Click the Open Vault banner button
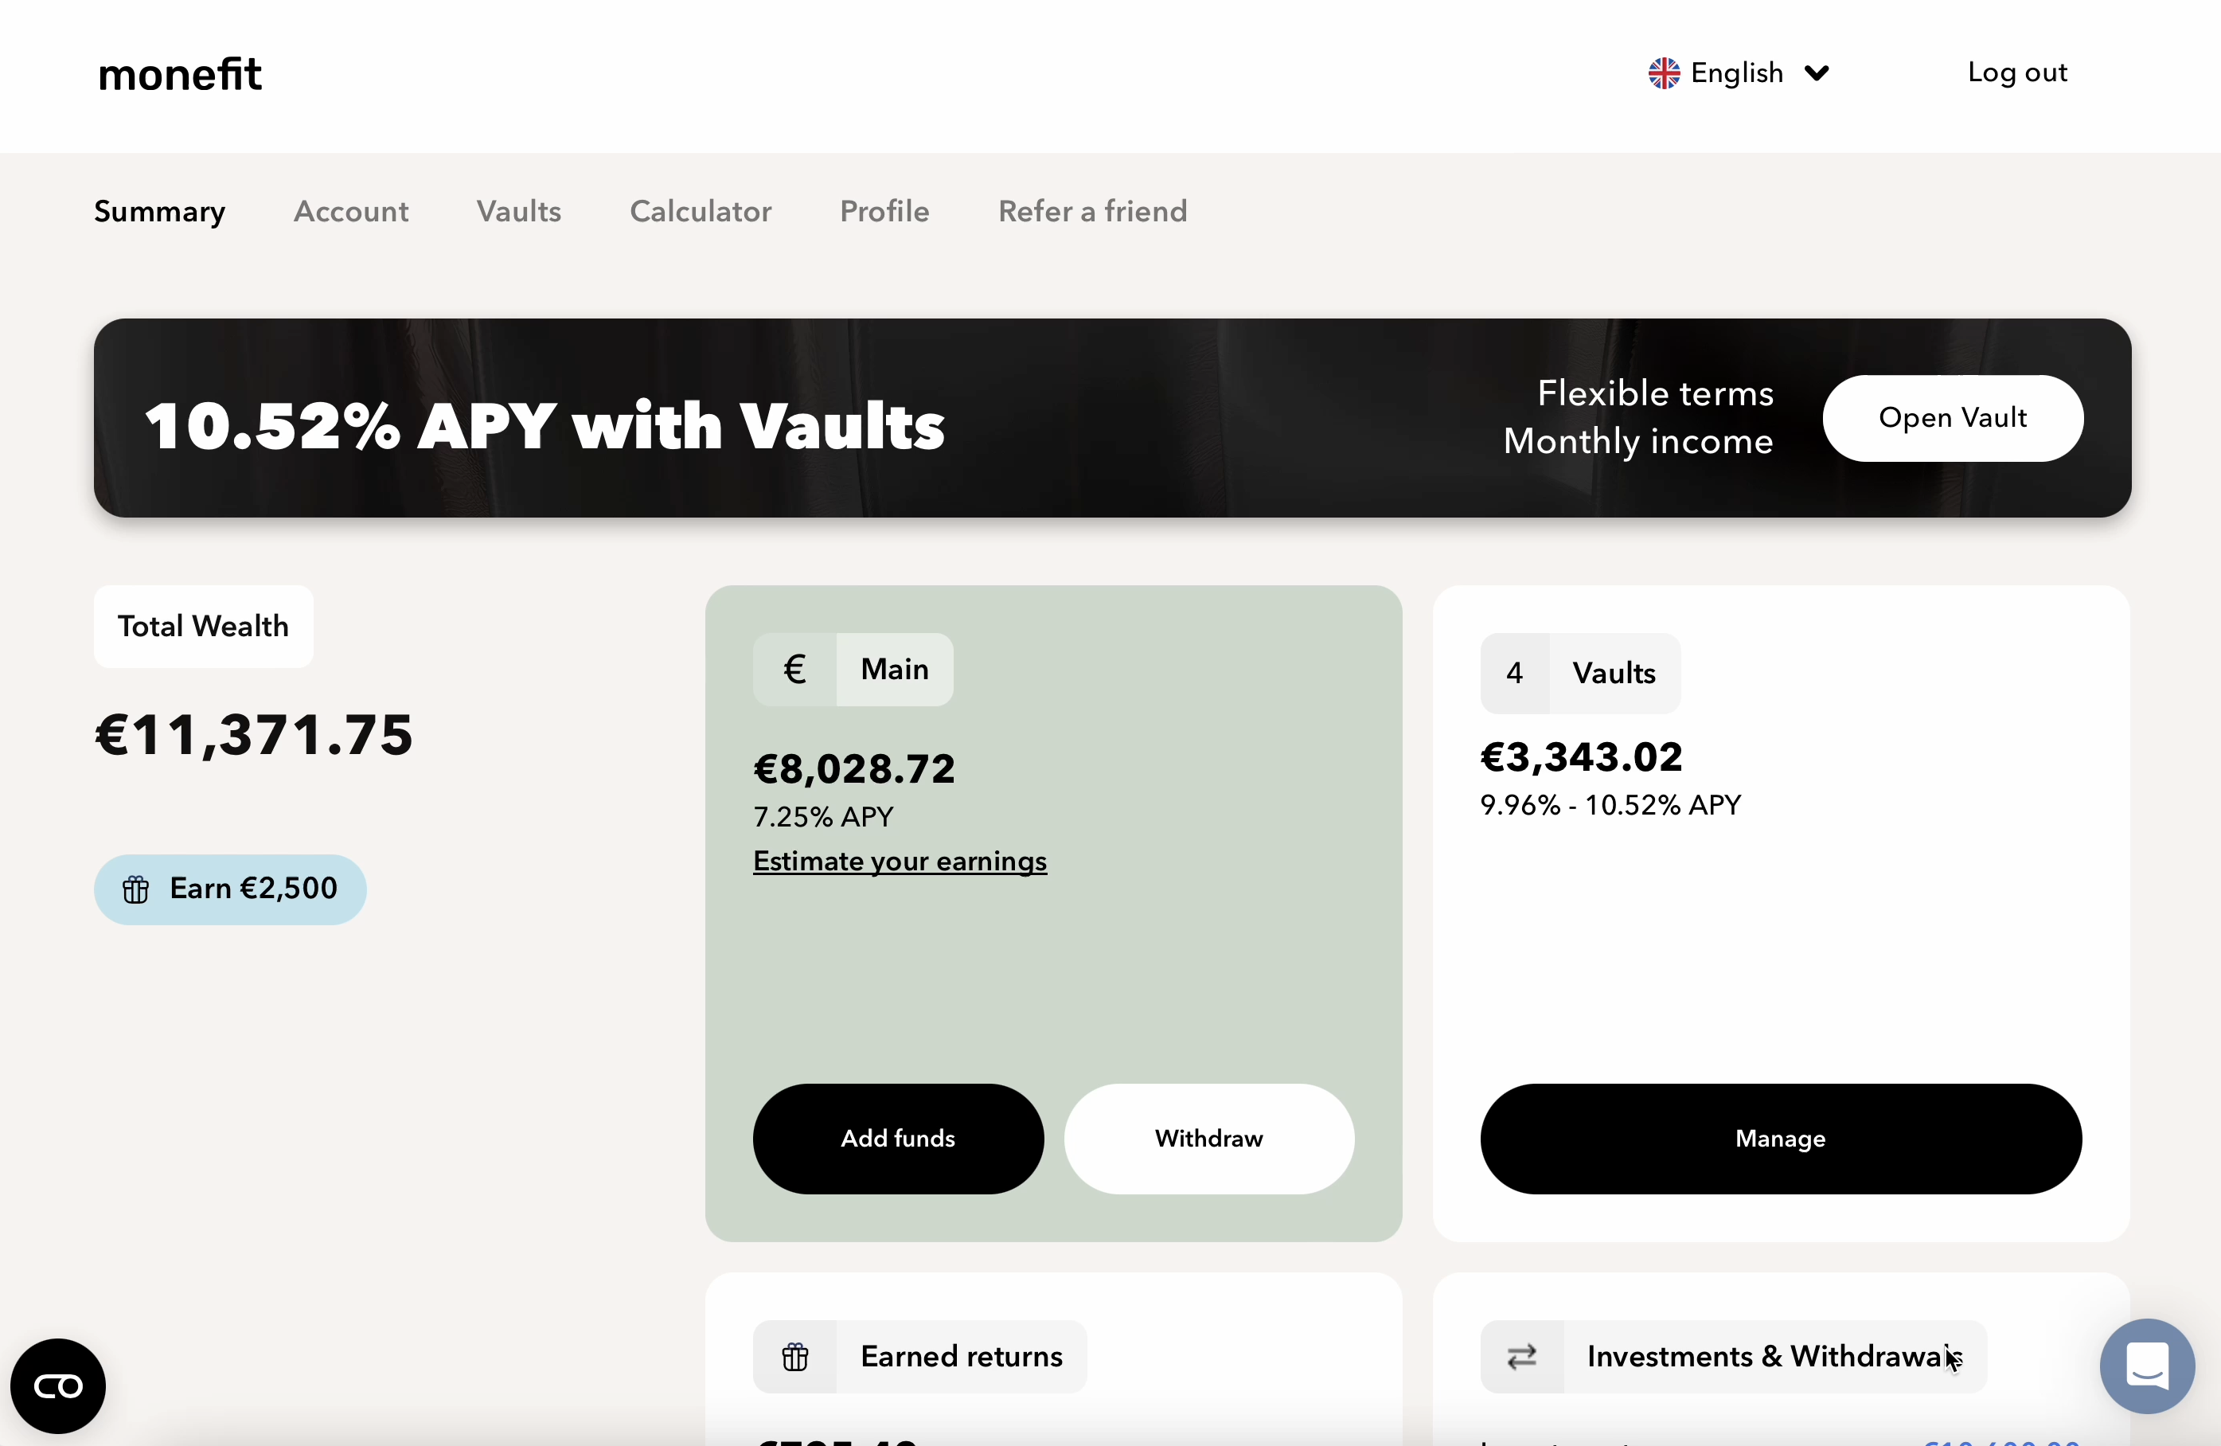 point(1952,418)
